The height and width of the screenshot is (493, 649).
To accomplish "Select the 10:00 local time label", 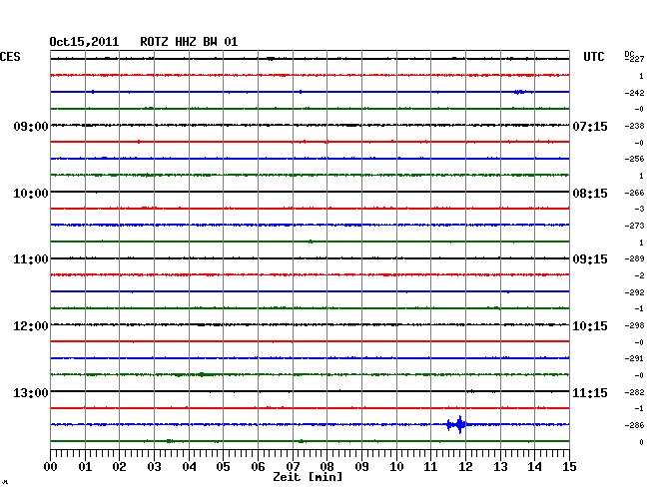I will [x=31, y=194].
